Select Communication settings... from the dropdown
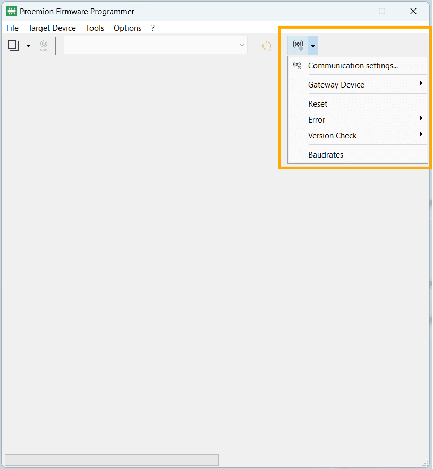Viewport: 433px width, 469px height. (353, 66)
